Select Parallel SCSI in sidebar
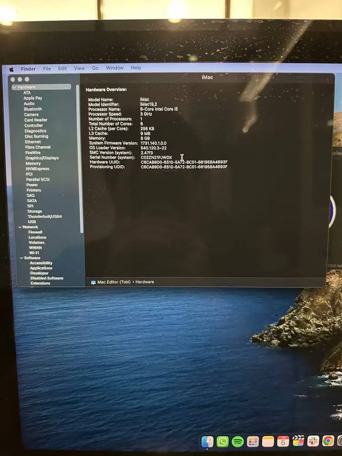 click(38, 179)
